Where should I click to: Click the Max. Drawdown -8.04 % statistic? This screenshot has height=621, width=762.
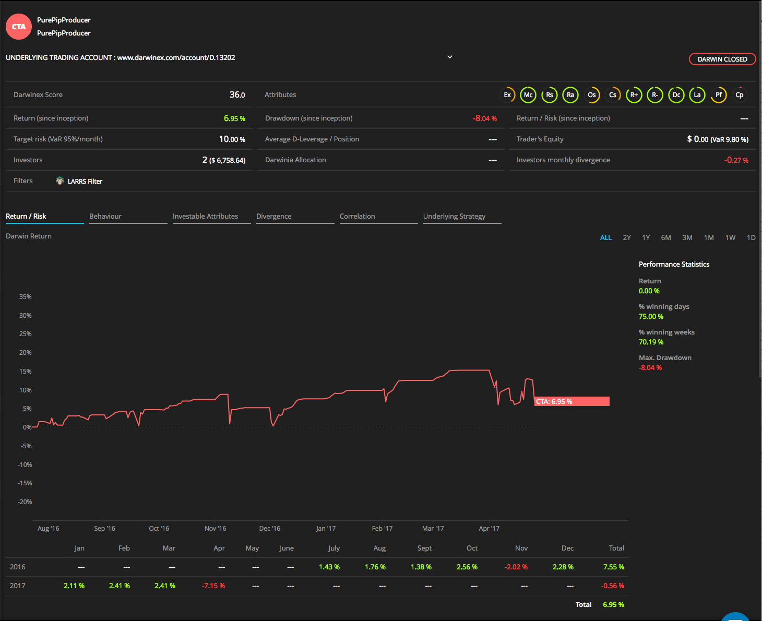[650, 367]
